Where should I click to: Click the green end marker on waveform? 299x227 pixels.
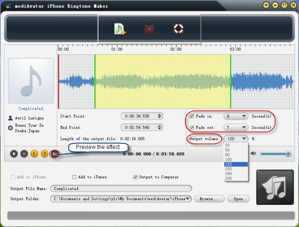pyautogui.click(x=230, y=81)
